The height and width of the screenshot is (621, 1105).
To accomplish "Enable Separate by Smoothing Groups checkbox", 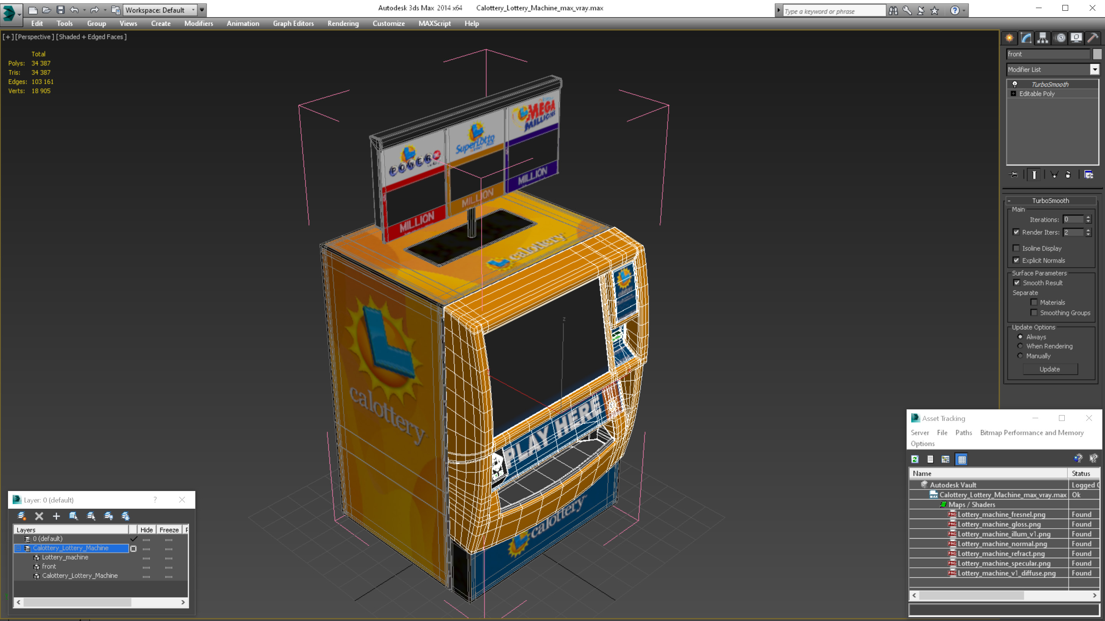I will coord(1034,312).
